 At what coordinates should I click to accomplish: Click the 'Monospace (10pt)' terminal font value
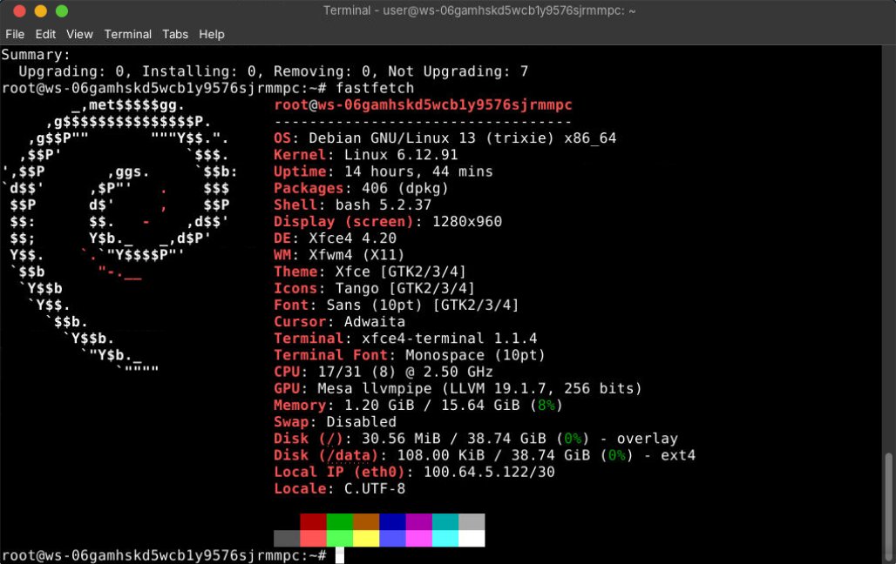pyautogui.click(x=475, y=355)
